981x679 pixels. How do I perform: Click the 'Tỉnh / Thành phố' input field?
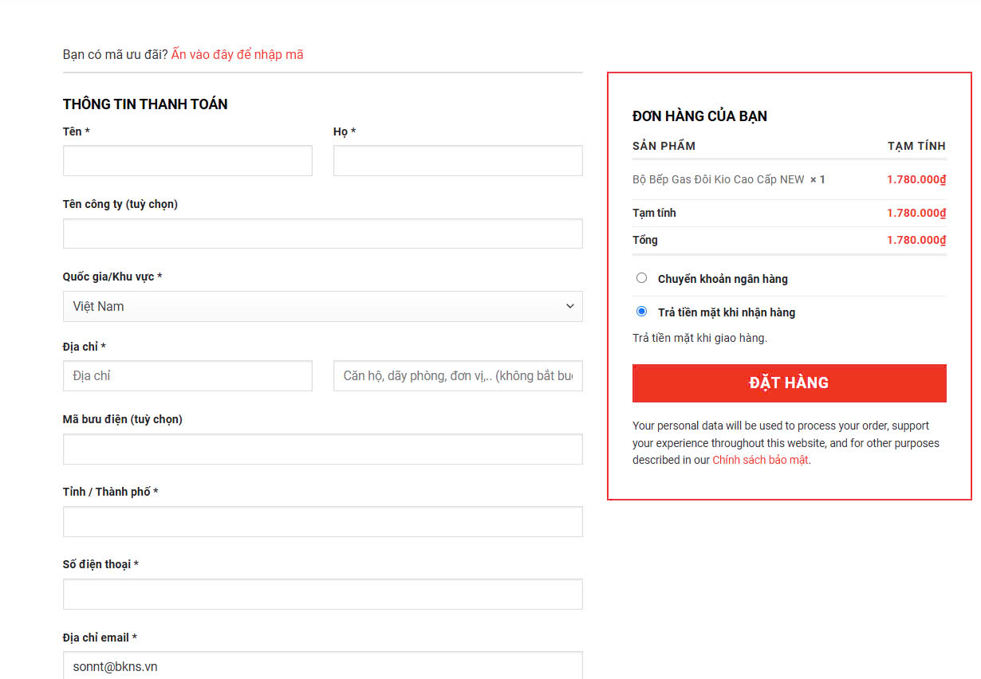(322, 522)
